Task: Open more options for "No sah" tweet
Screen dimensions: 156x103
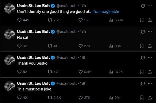Action: (x=150, y=32)
